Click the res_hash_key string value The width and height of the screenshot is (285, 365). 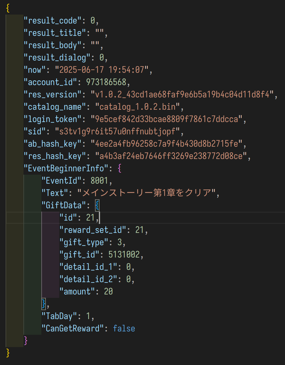[171, 156]
